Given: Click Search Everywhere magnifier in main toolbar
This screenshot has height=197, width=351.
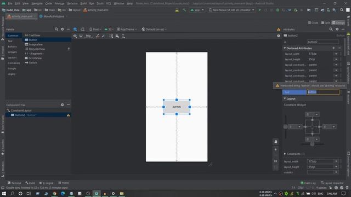Looking at the screenshot, I should (342, 10).
